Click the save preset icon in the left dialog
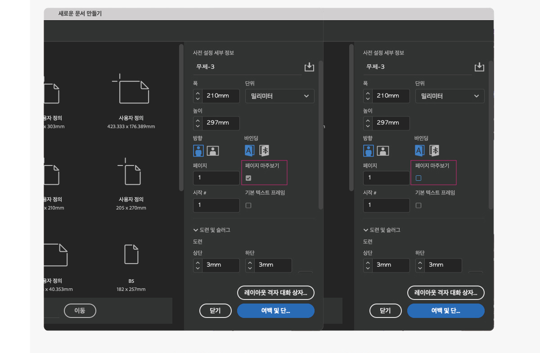The height and width of the screenshot is (353, 540). 309,67
